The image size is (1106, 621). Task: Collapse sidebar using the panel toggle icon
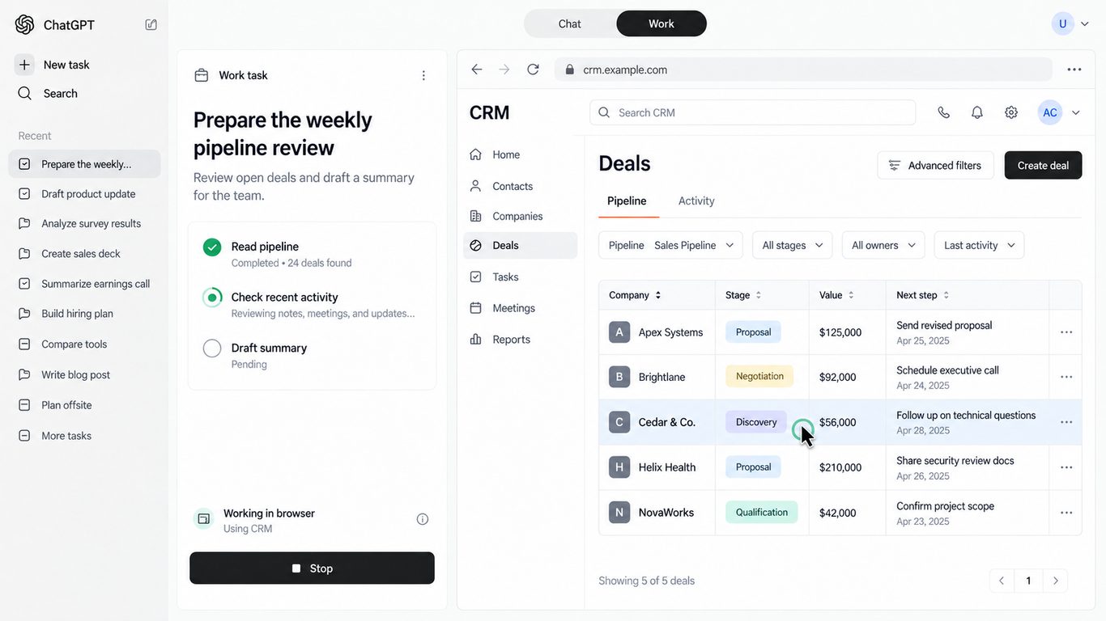151,24
